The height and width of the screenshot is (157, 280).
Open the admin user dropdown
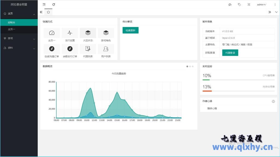click(x=261, y=5)
